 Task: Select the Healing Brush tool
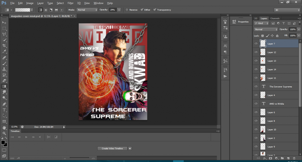pyautogui.click(x=4, y=57)
